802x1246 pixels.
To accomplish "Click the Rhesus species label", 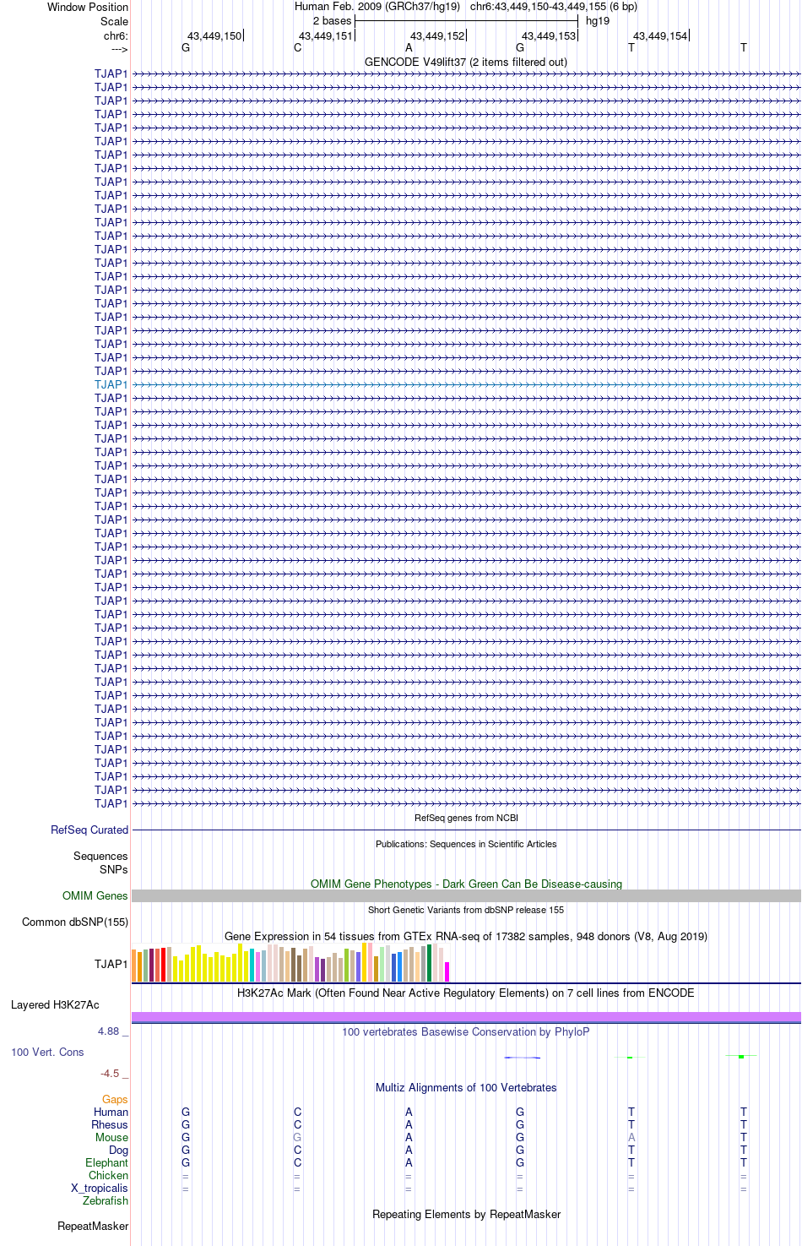I will (x=110, y=1125).
